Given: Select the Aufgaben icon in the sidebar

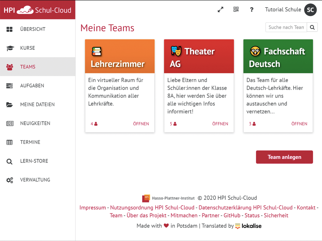Looking at the screenshot, I should tap(10, 86).
